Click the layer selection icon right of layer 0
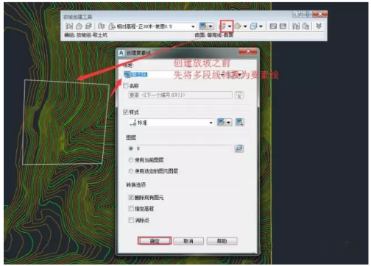 [239, 148]
